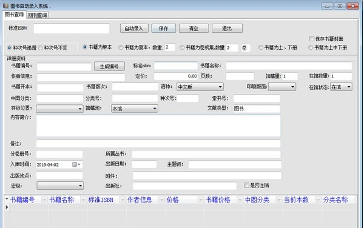Open the 馆藏地 dropdown showing 本馆
Screen dimensions: 364x228
click(x=135, y=109)
